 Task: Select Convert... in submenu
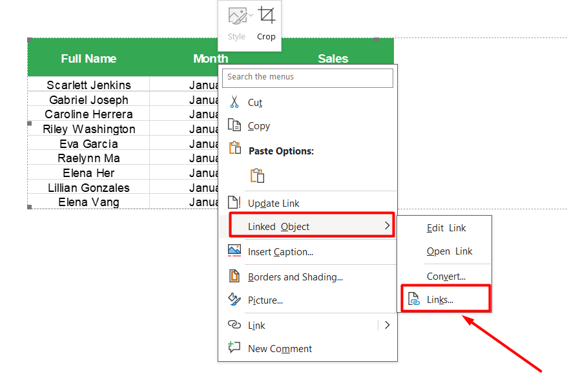tap(445, 277)
